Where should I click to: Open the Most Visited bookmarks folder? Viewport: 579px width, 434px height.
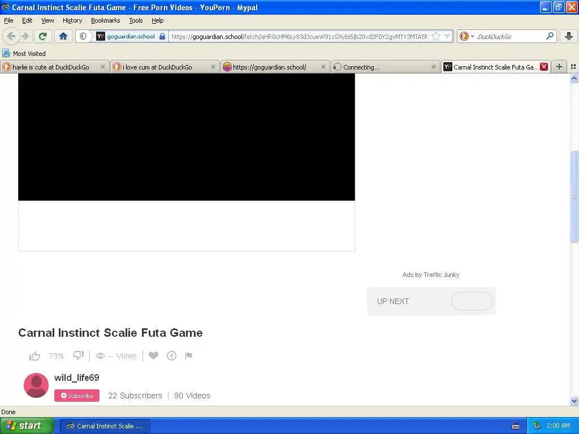tap(24, 54)
